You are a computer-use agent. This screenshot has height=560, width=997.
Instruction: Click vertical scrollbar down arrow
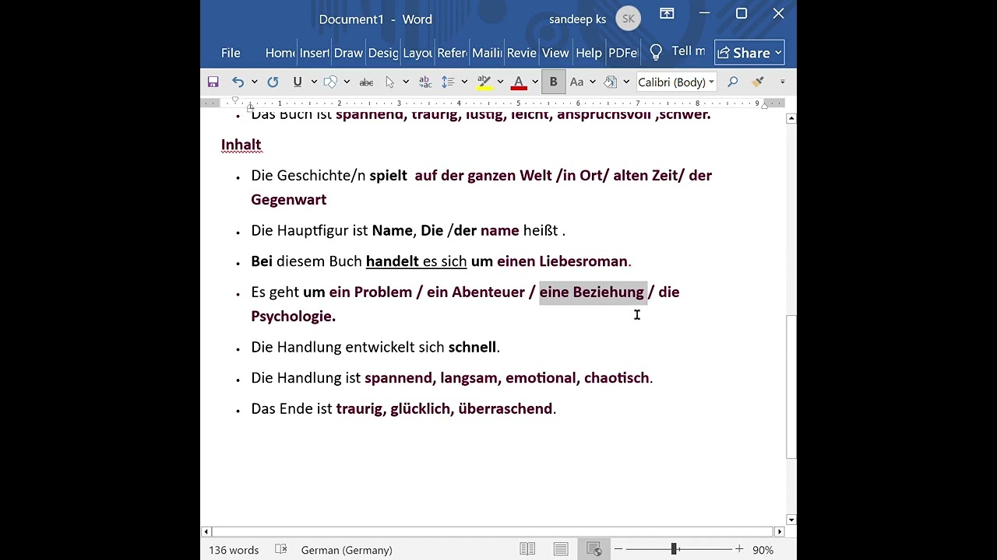791,520
